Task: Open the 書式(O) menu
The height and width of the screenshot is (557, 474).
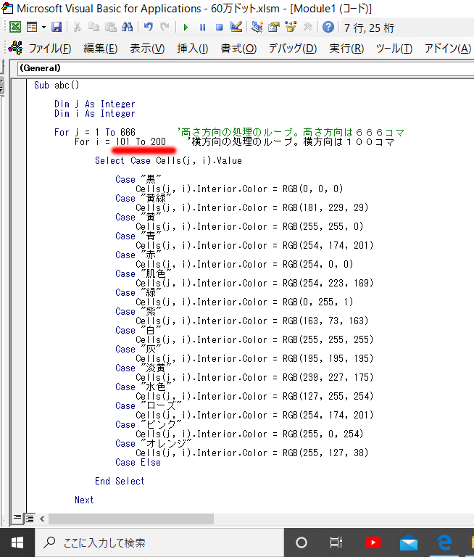Action: coord(238,49)
